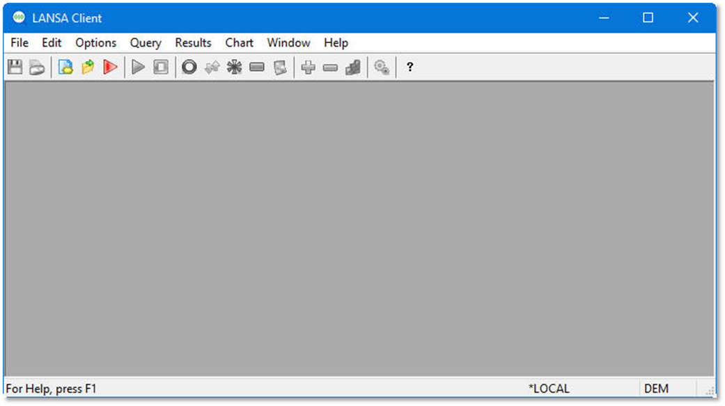Click the gray stop square icon

tap(161, 67)
